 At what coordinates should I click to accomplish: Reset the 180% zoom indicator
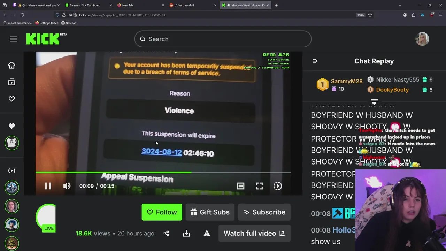(x=361, y=15)
